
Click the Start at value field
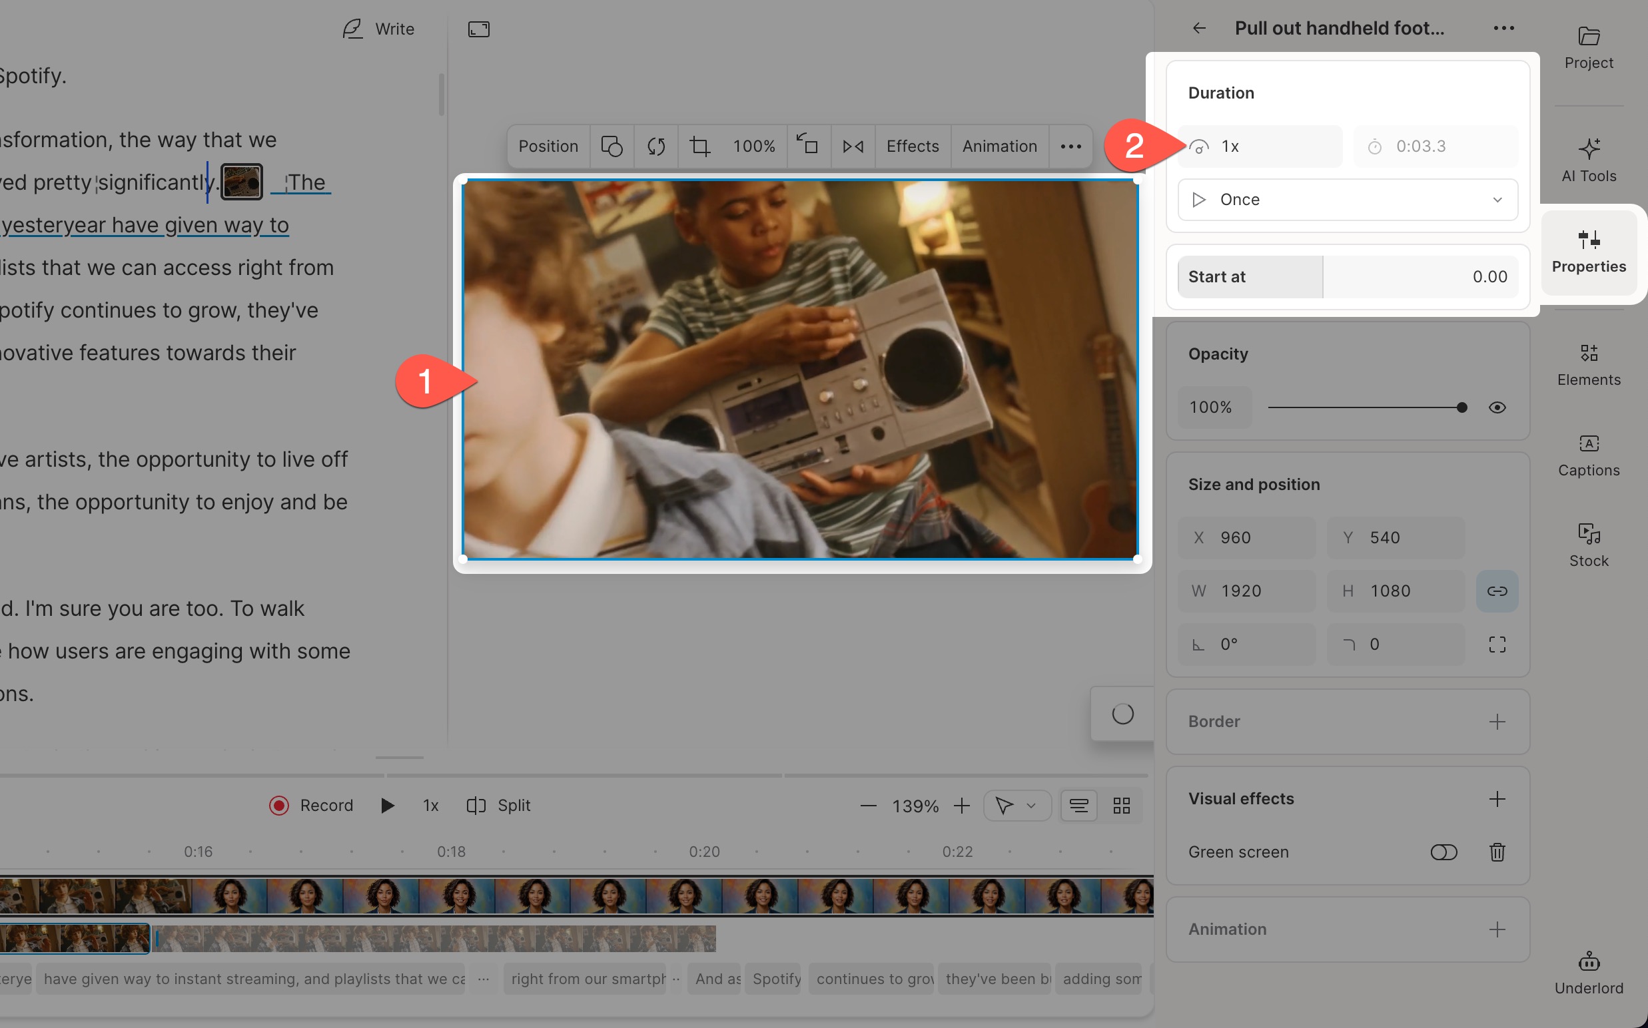1422,276
